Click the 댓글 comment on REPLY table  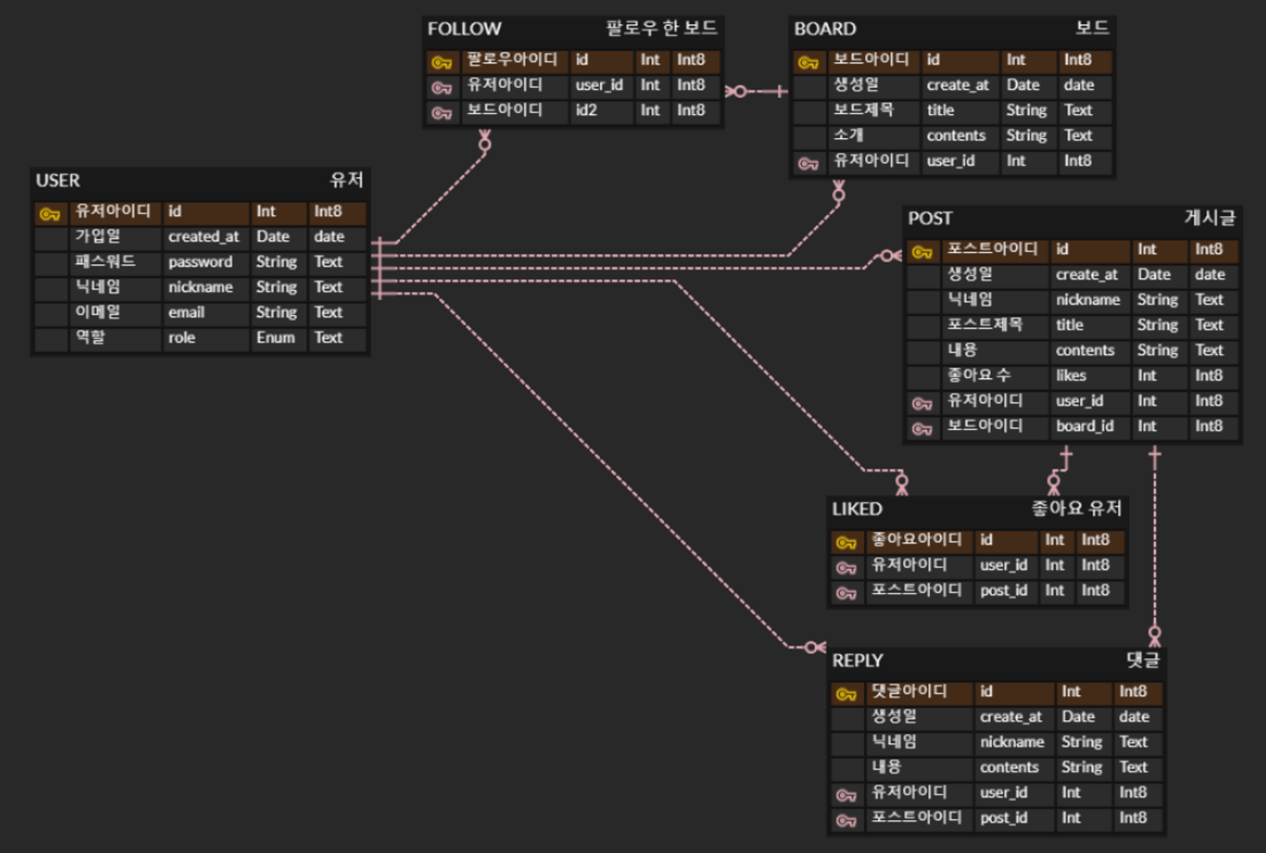1143,659
